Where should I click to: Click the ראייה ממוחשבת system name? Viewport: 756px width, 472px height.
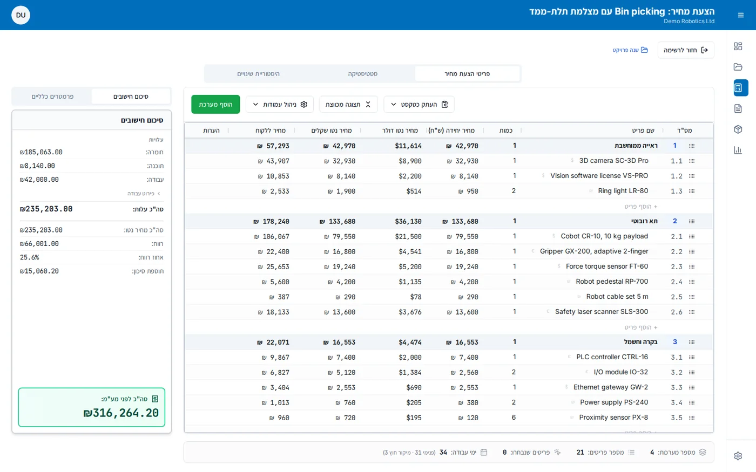coord(636,146)
